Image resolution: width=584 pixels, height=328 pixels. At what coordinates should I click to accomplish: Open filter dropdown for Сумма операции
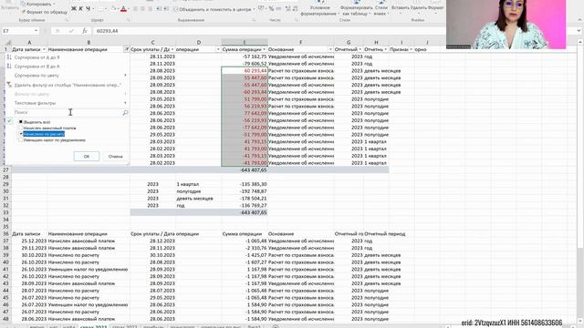tap(264, 49)
